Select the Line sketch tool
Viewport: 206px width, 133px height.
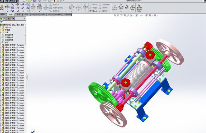[12, 4]
